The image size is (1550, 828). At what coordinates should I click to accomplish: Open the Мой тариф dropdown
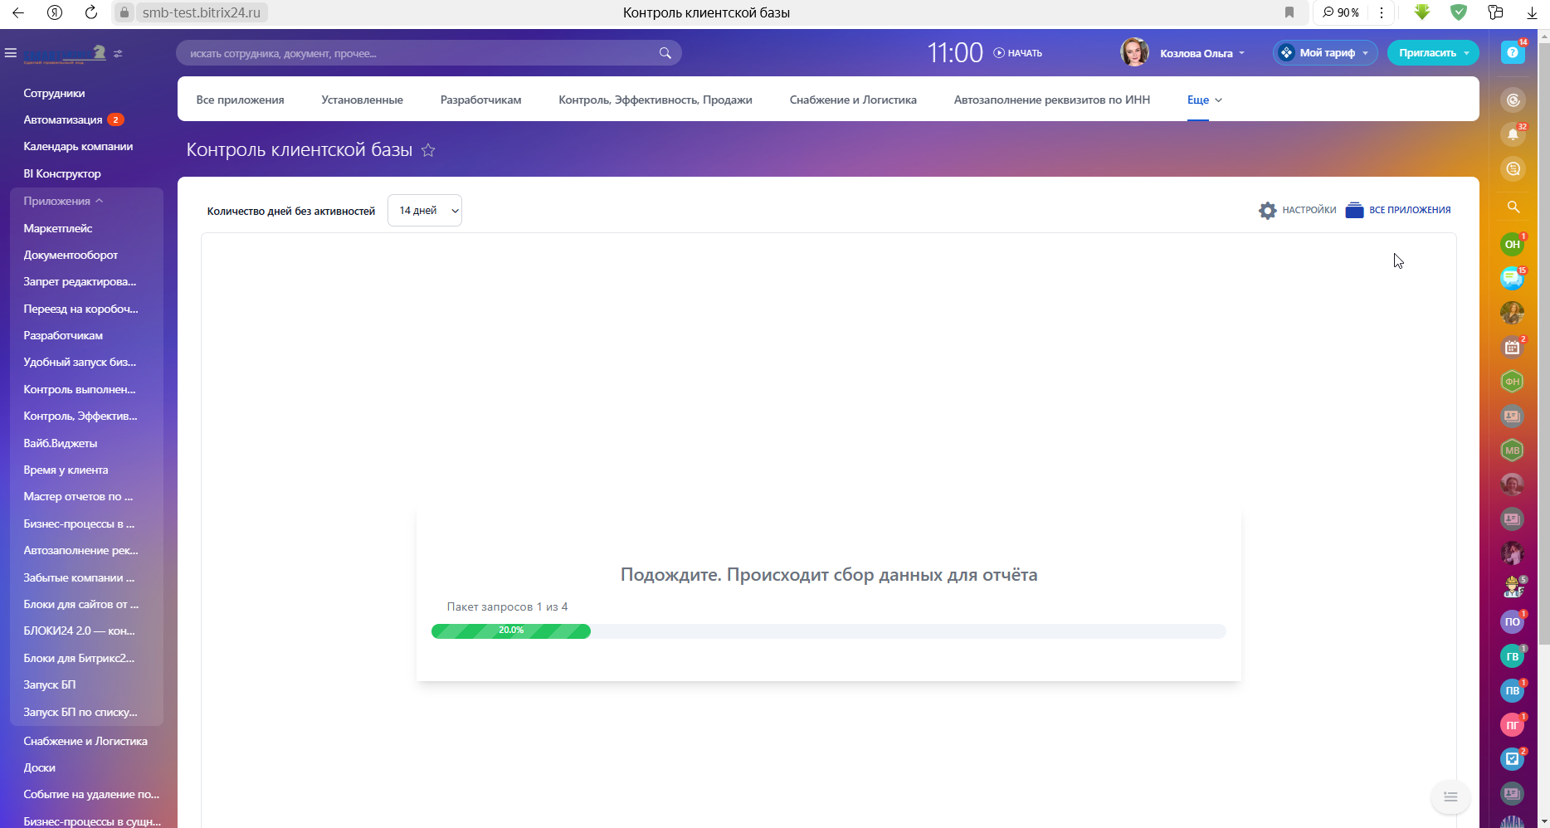[x=1325, y=52]
